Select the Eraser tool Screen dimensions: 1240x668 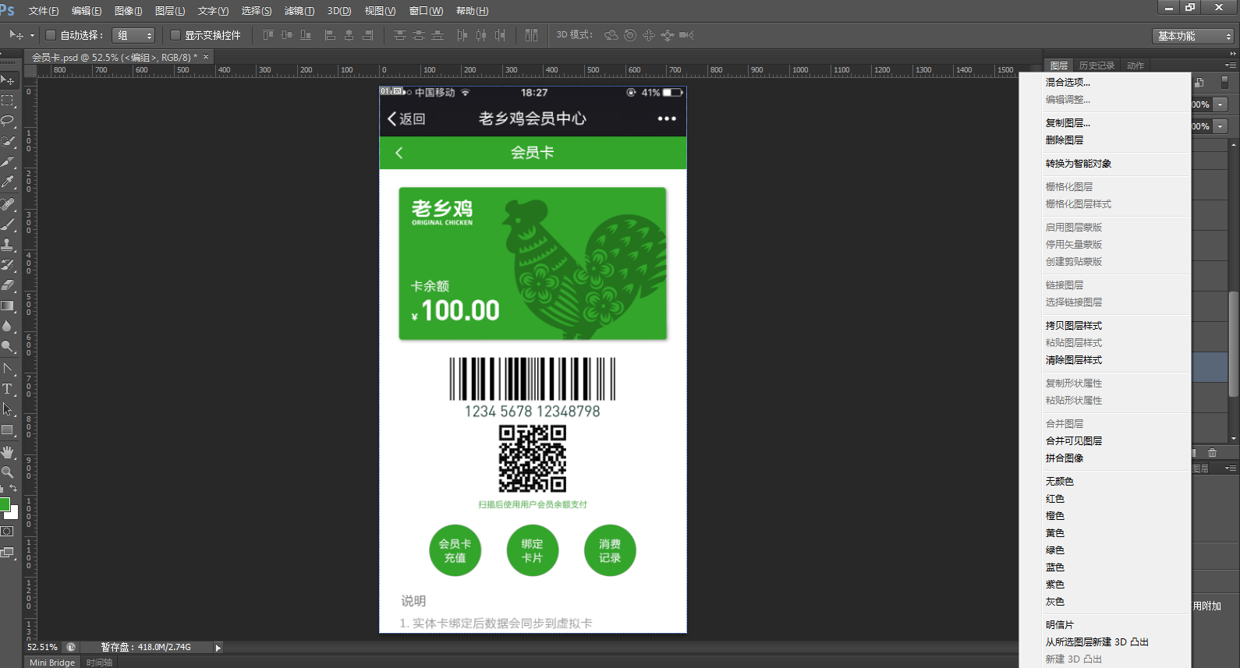(x=8, y=285)
